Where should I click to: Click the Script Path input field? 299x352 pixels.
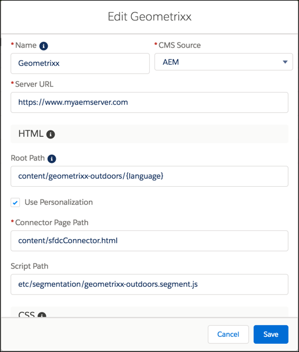(149, 284)
